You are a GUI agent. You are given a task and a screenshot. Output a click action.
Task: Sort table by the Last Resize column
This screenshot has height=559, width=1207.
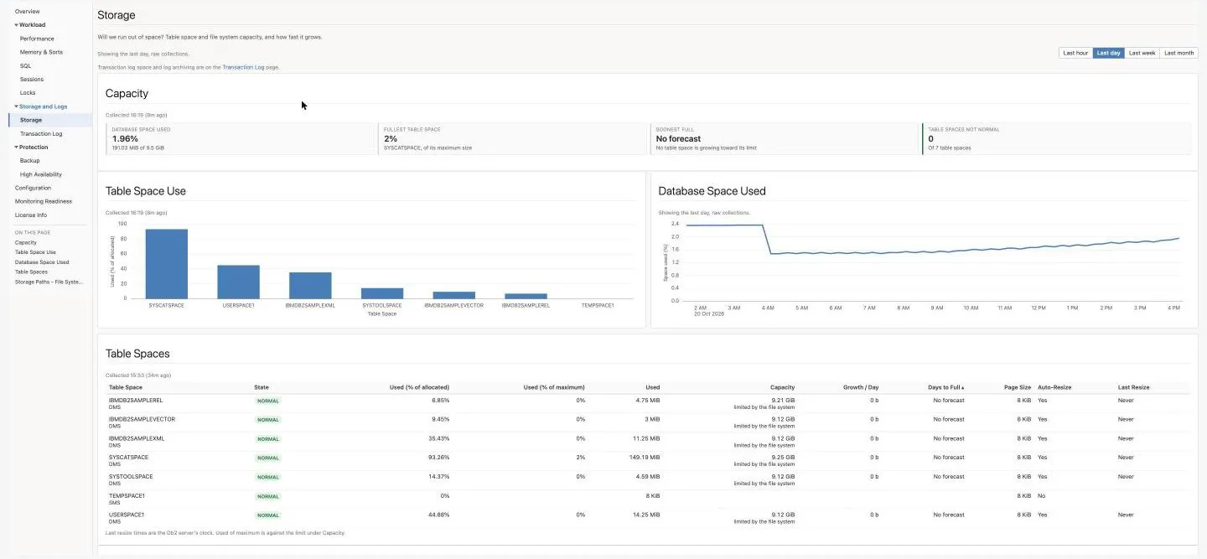[1133, 387]
